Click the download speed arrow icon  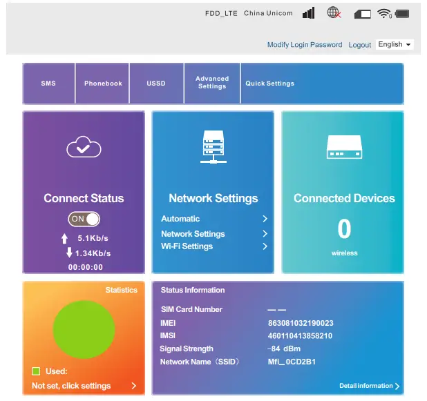tap(69, 253)
